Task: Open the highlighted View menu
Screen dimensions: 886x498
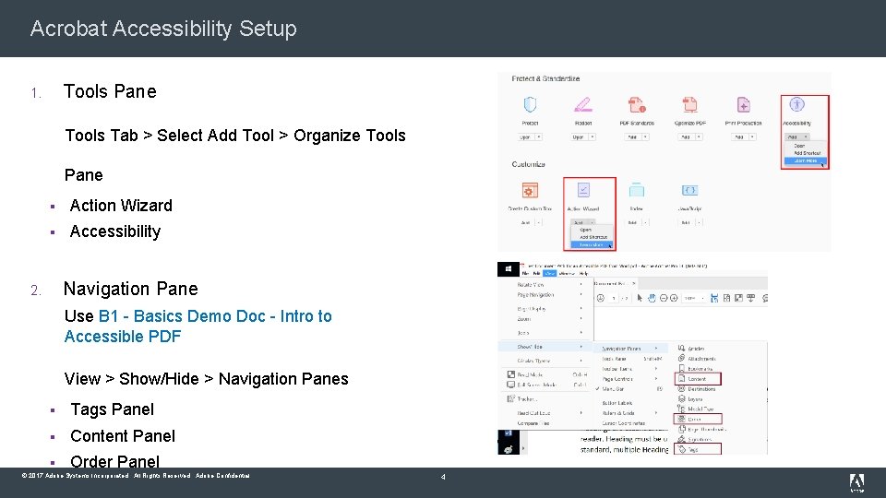Action: click(549, 273)
